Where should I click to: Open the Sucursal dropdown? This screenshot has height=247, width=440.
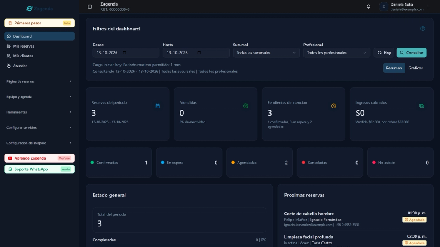(266, 53)
